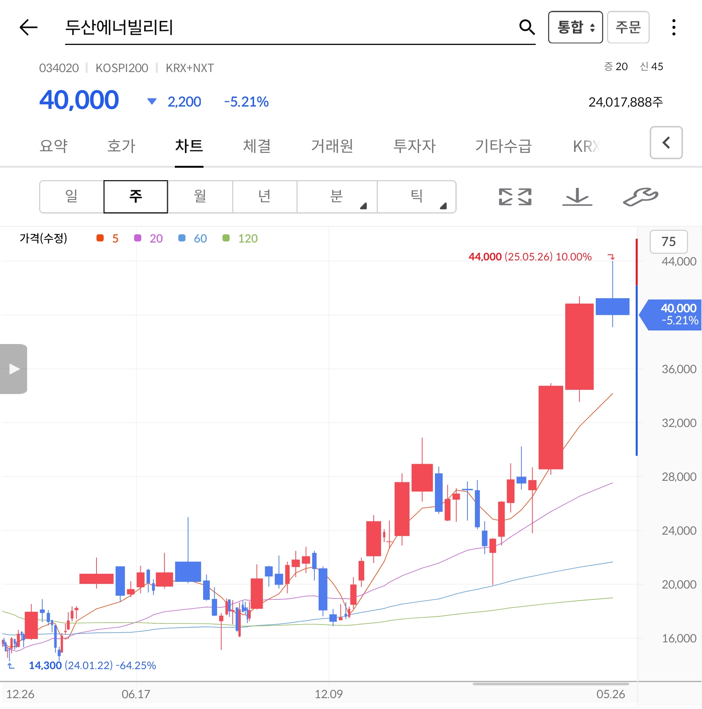Screen dimensions: 702x709
Task: Click the 증 20 margin indicator
Action: 616,67
